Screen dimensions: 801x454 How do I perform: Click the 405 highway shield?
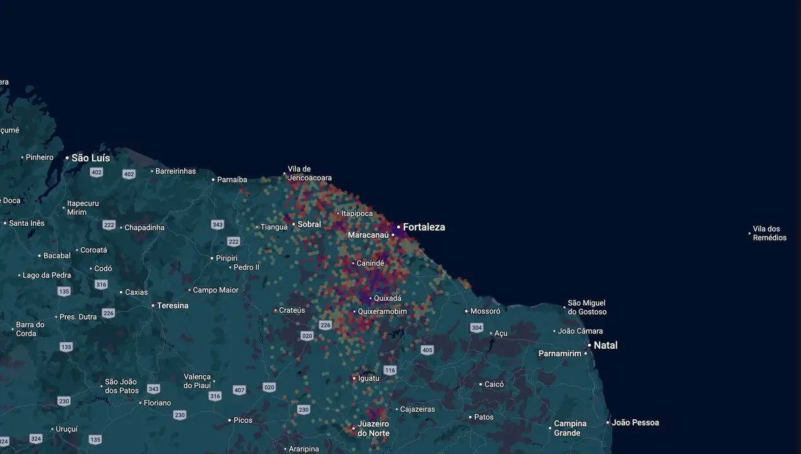point(428,350)
